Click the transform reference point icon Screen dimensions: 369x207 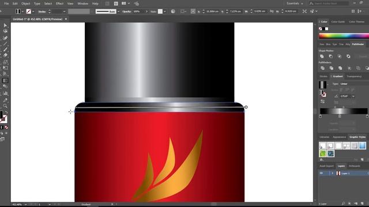click(193, 11)
